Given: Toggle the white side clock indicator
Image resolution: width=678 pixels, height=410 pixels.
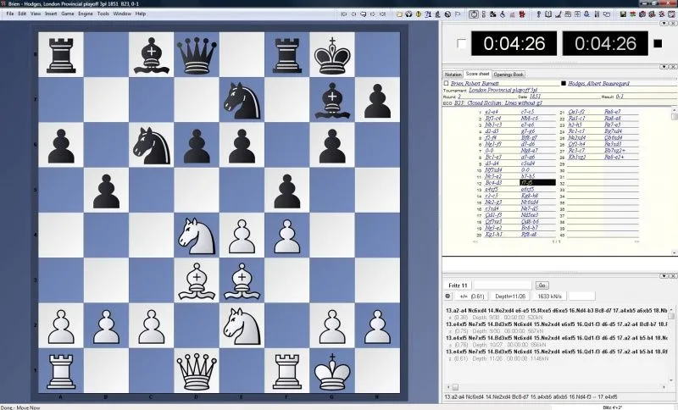Looking at the screenshot, I should coord(460,43).
